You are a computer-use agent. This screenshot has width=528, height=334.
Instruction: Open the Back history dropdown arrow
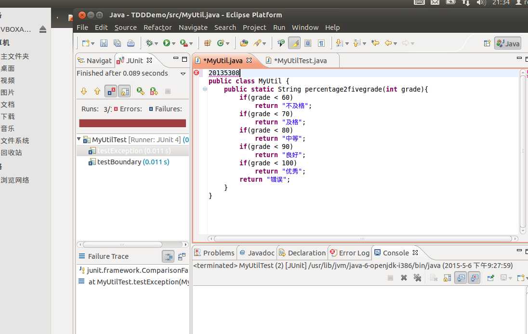pos(396,43)
